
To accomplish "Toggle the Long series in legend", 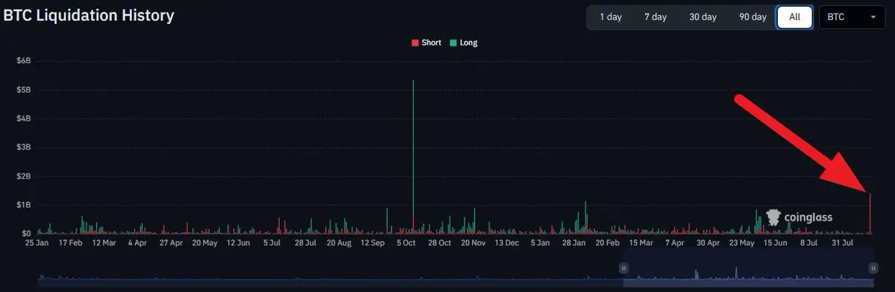I will coord(464,42).
